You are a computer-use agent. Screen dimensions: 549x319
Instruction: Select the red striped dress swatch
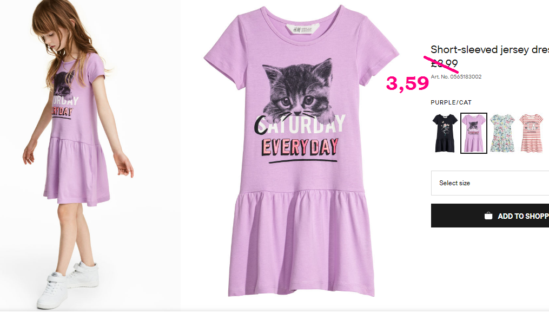(532, 133)
